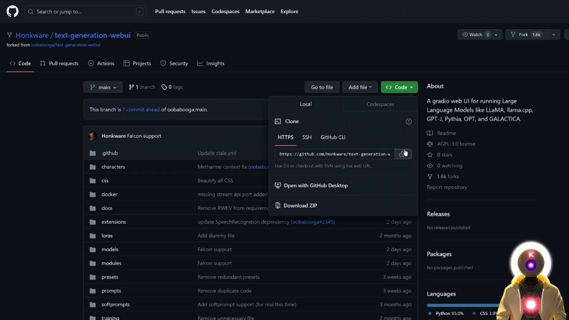The width and height of the screenshot is (569, 320).
Task: Click the languages percentage bar
Action: [464, 306]
